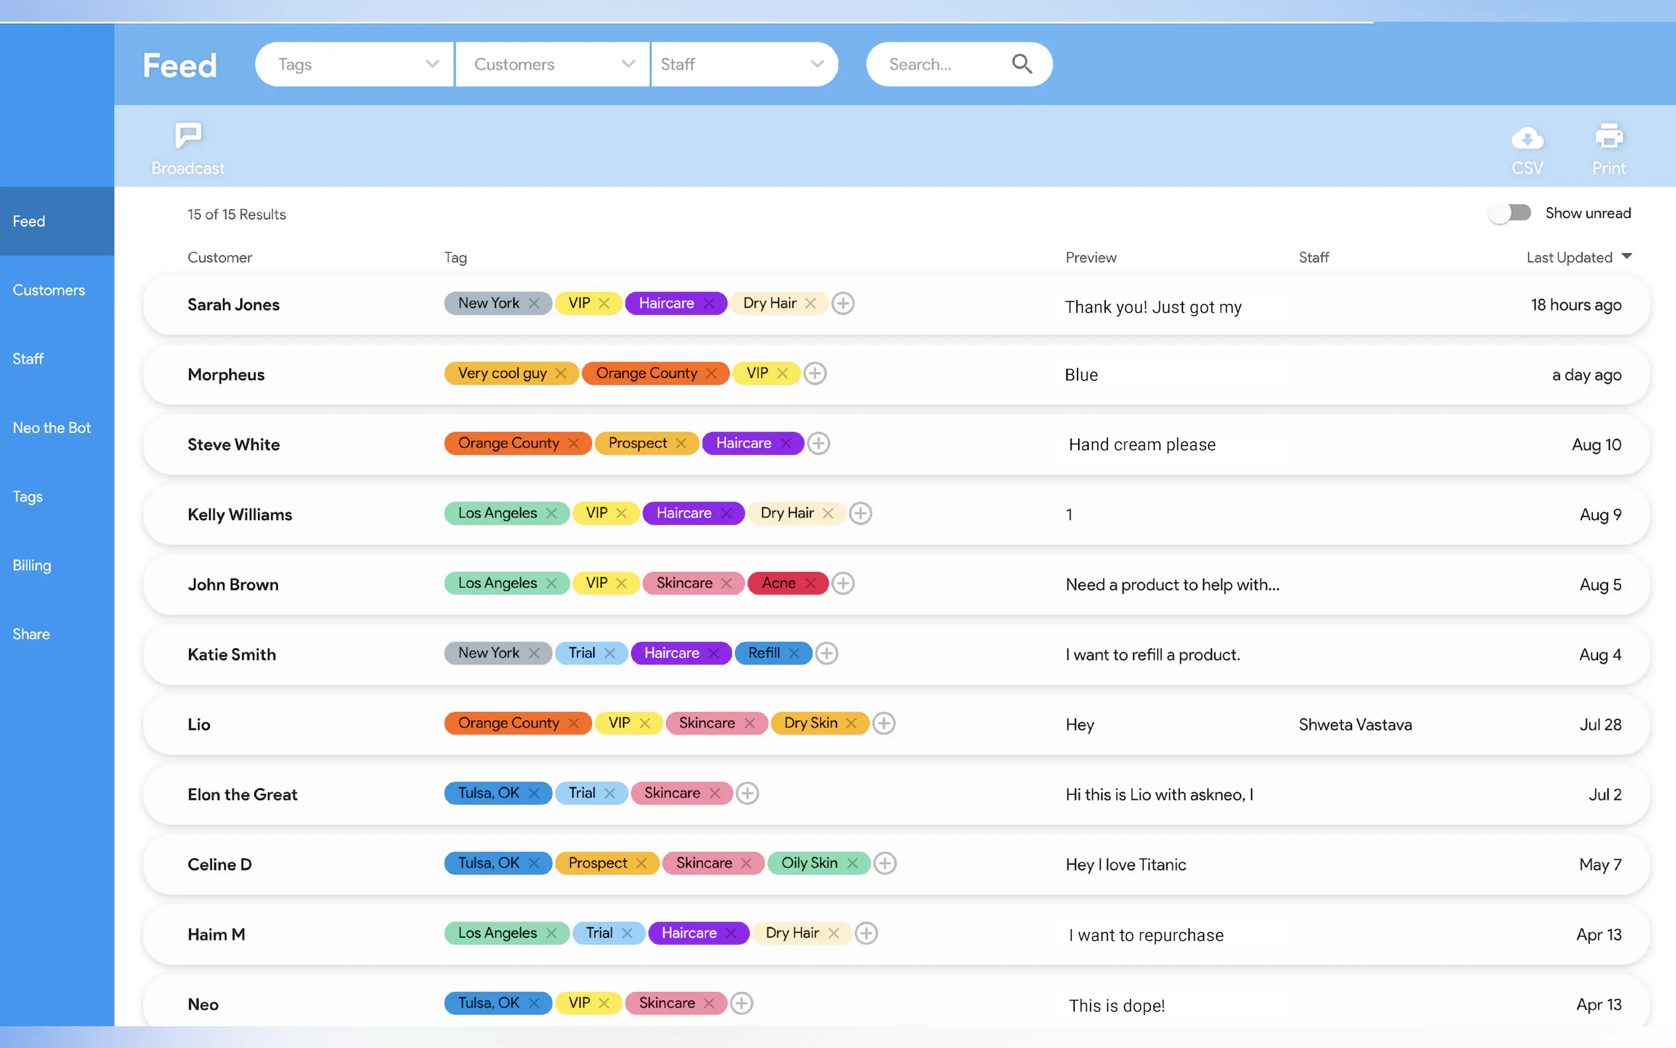Open the Tags filter dropdown
Screen dimensions: 1676x1048
coord(355,65)
